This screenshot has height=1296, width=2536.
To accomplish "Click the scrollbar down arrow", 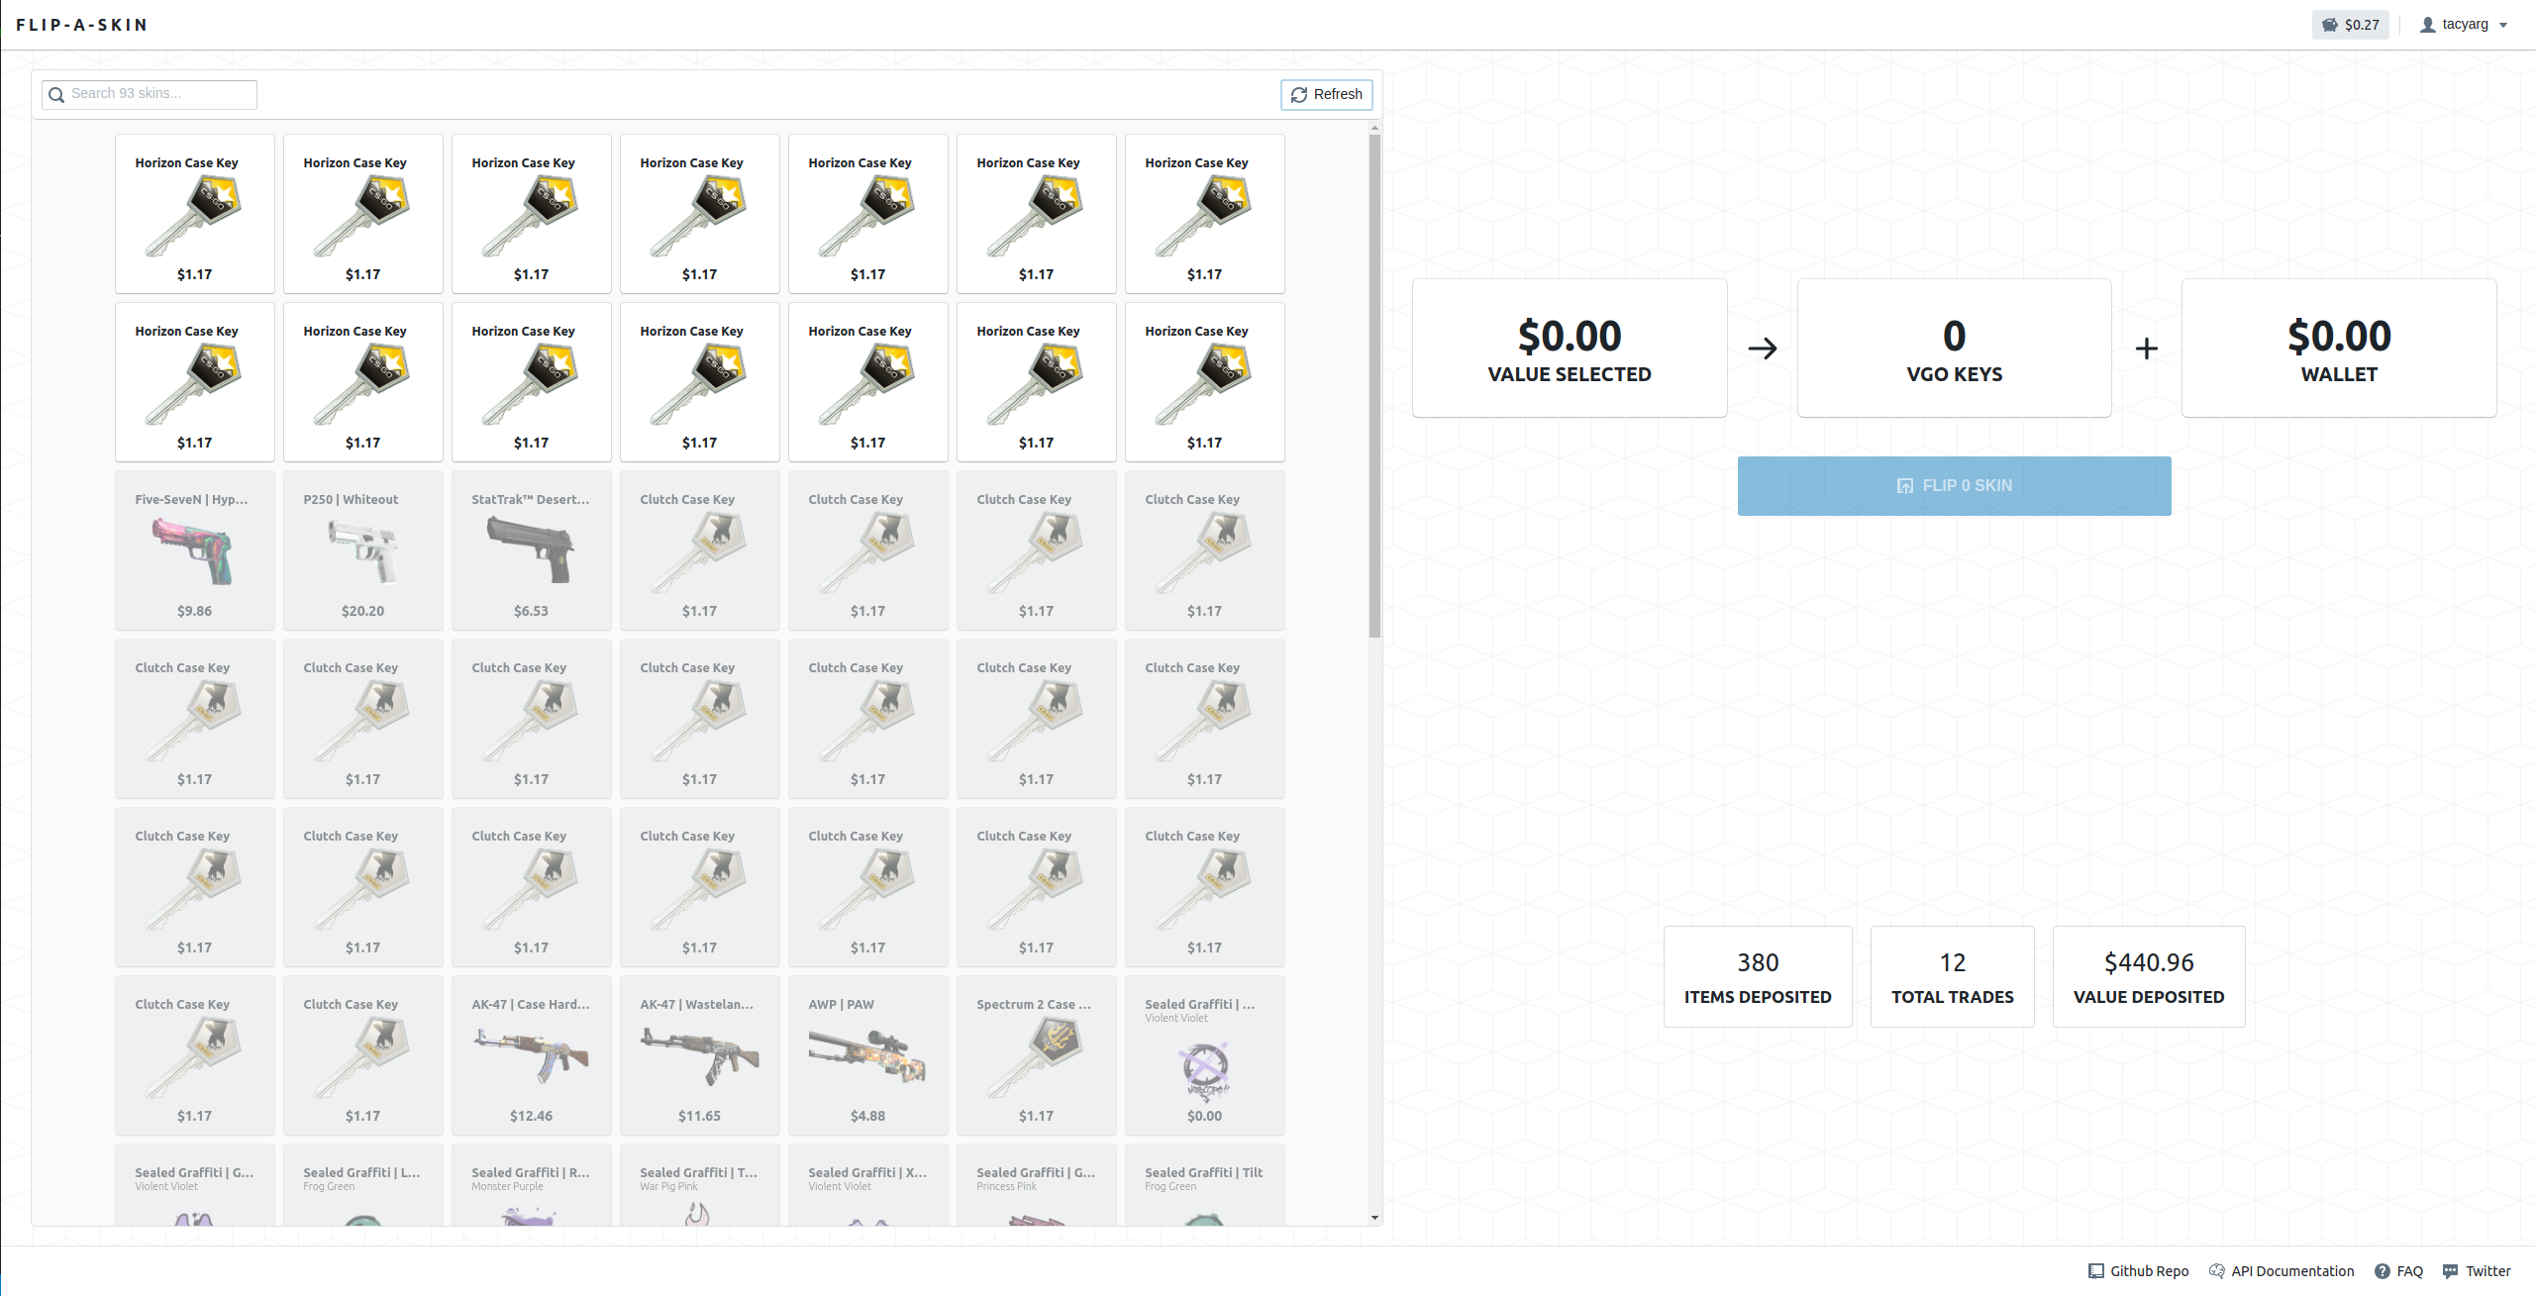I will (x=1374, y=1218).
